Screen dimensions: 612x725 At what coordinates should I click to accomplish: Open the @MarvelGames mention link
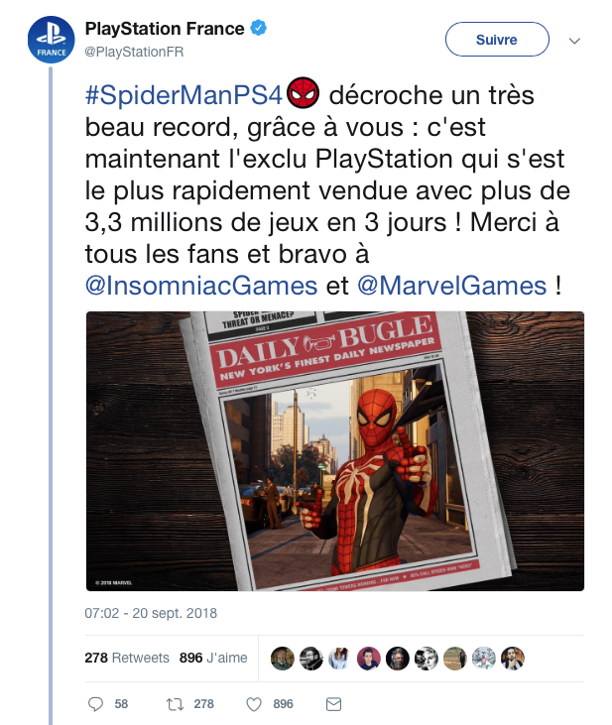452,286
